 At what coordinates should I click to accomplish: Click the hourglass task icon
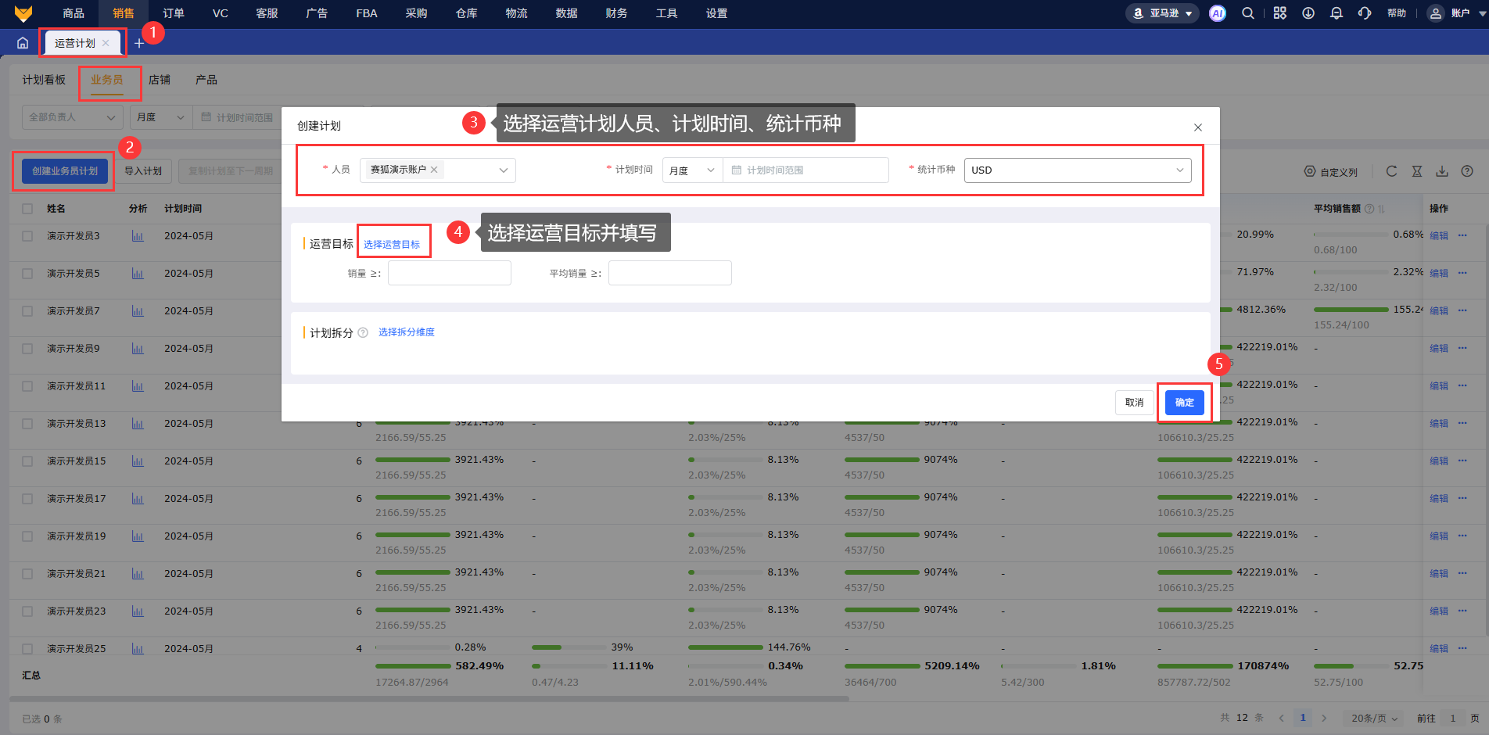pos(1416,171)
